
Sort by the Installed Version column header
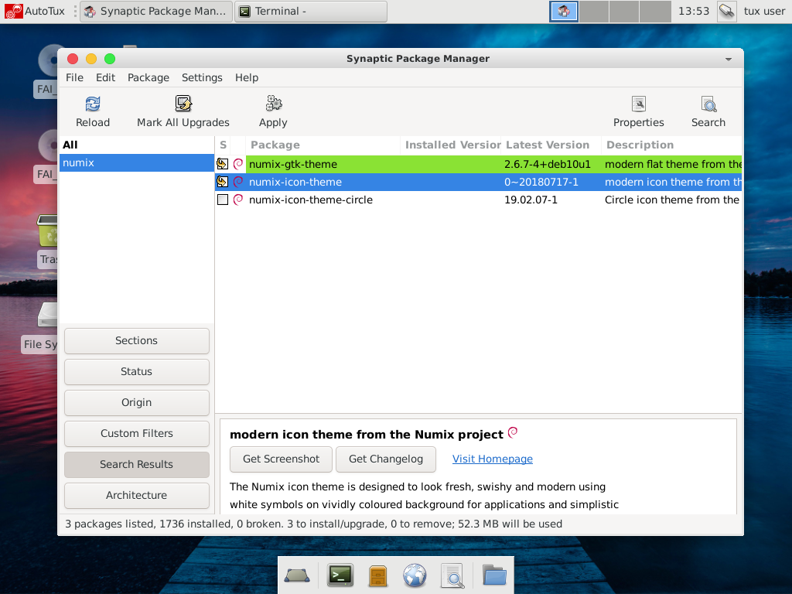(451, 145)
